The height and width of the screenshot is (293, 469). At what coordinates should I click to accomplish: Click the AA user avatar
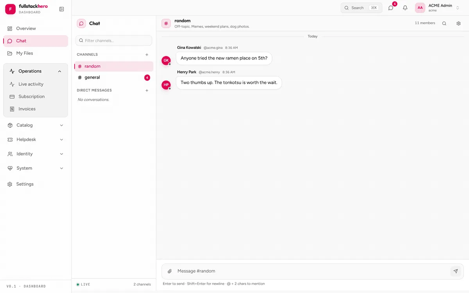point(420,8)
